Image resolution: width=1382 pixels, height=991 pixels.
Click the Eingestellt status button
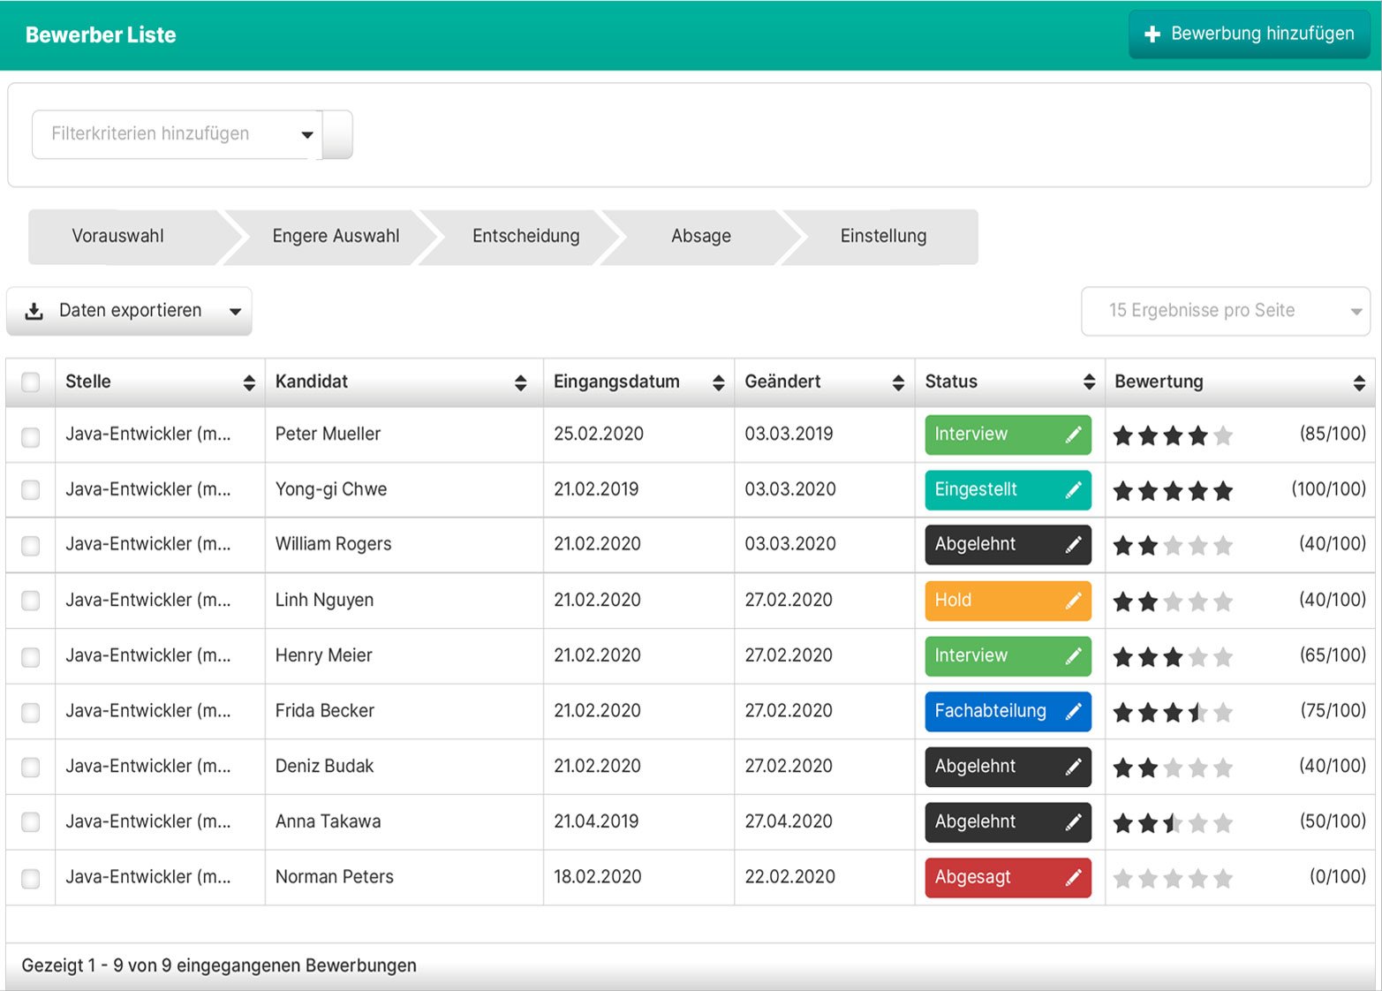[x=1008, y=490]
